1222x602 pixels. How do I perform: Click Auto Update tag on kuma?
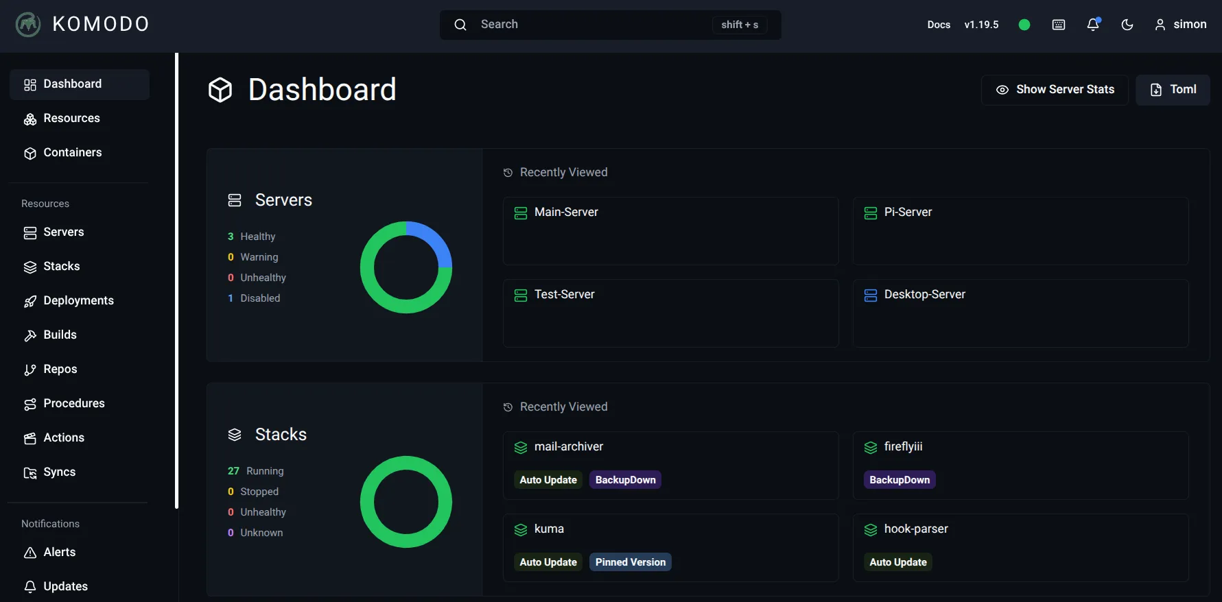(548, 562)
